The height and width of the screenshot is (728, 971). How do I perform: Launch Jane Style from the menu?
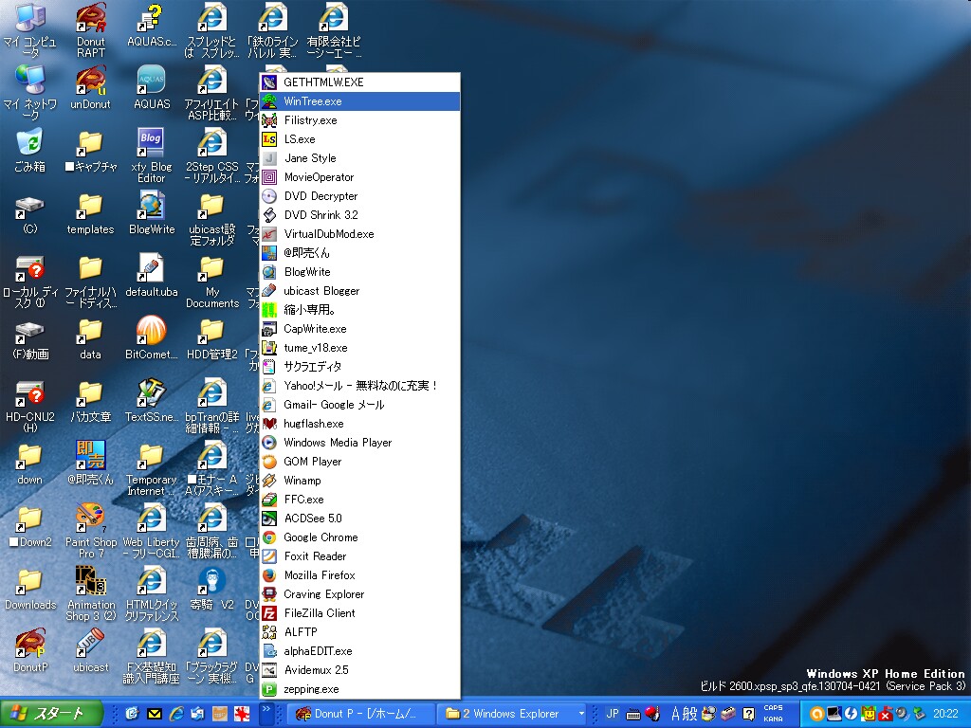359,158
